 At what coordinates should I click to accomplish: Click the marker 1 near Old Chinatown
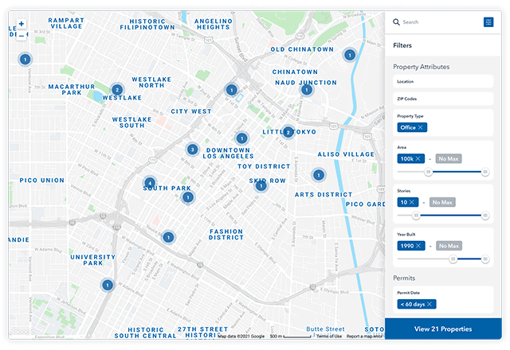point(350,55)
